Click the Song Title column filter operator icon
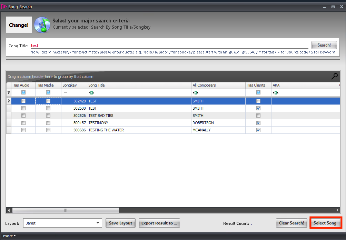 (91, 92)
